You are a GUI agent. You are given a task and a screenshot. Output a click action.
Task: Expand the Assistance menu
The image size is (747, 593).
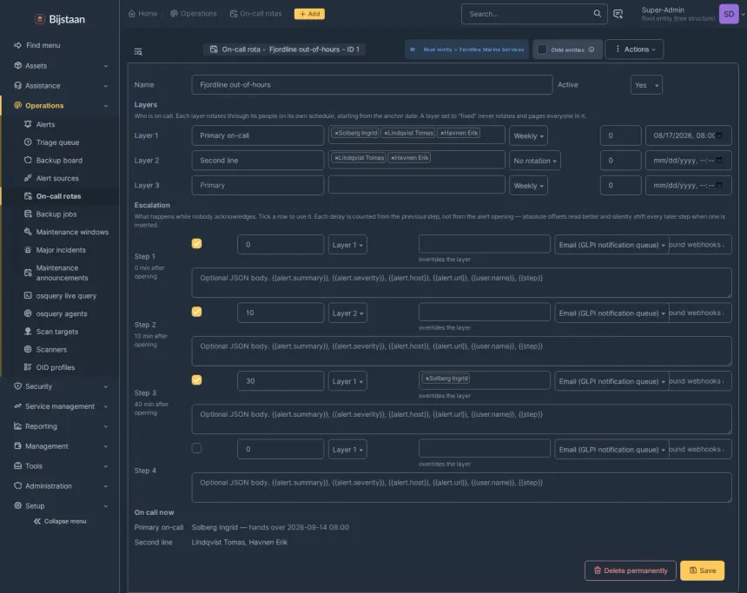pos(61,86)
